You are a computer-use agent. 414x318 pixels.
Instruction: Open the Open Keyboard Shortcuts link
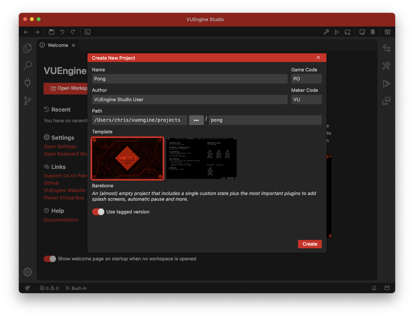pos(66,154)
